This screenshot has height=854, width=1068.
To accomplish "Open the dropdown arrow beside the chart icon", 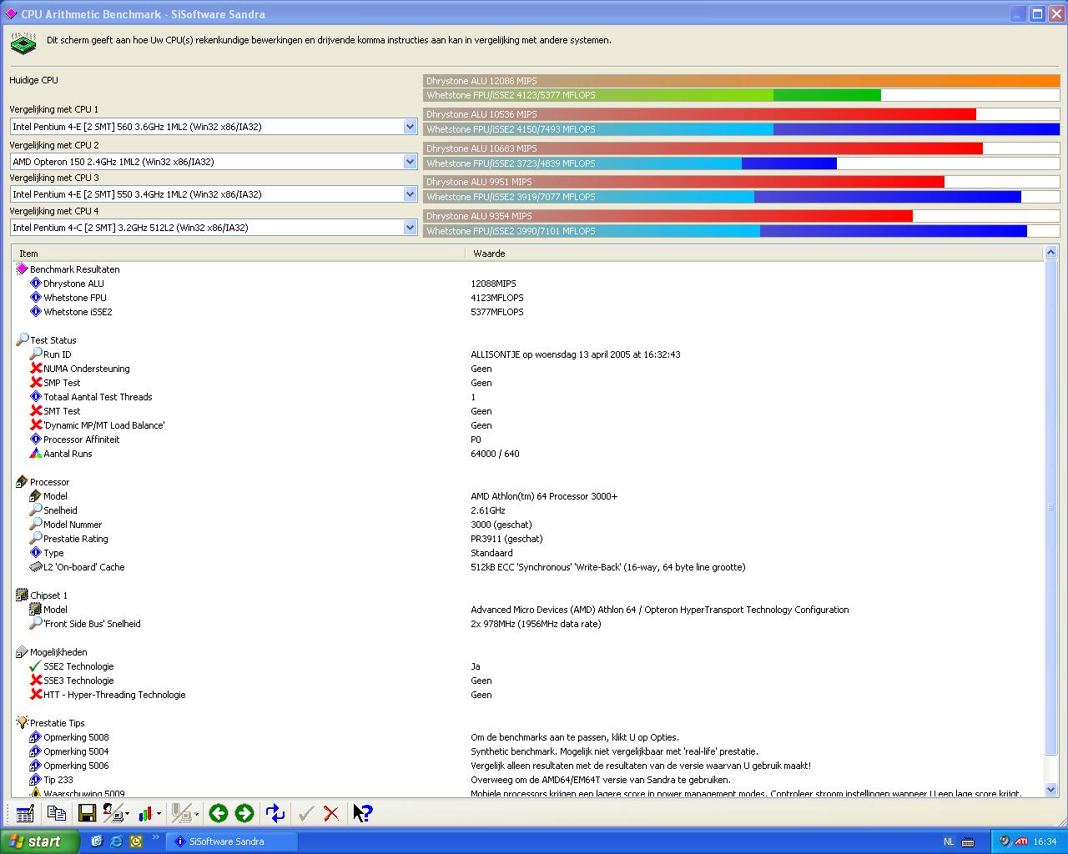I will pos(159,814).
